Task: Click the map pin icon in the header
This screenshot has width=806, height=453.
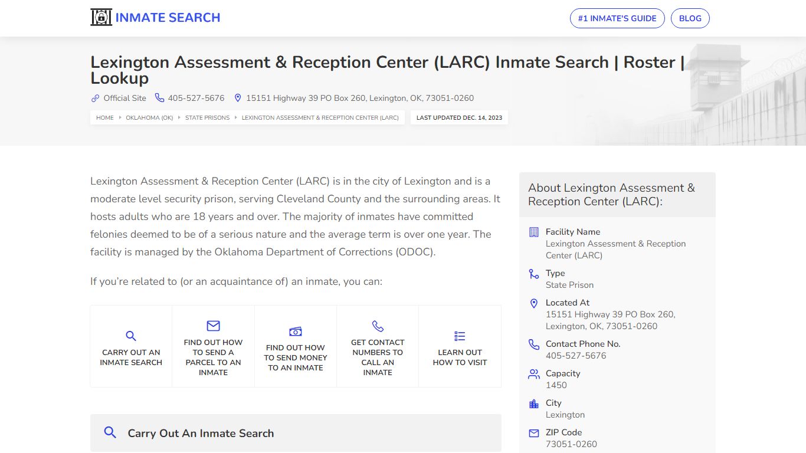Action: pos(238,98)
